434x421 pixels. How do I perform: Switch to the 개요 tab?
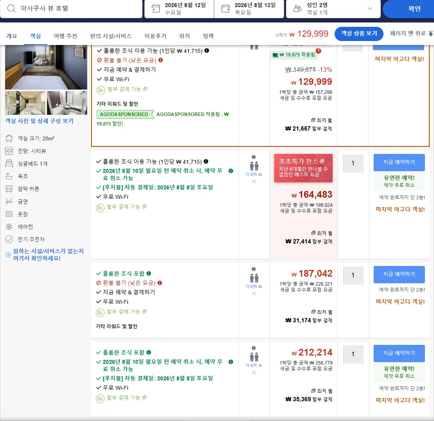11,36
